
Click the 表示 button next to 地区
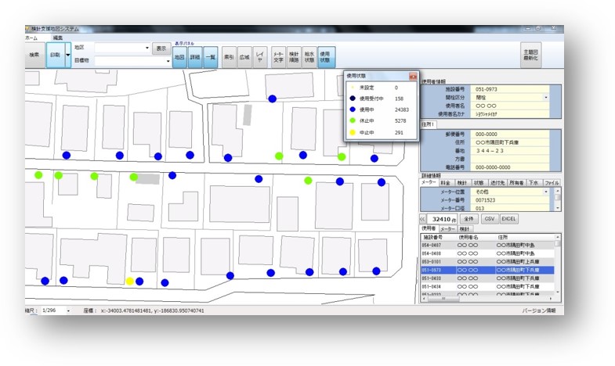(x=161, y=48)
